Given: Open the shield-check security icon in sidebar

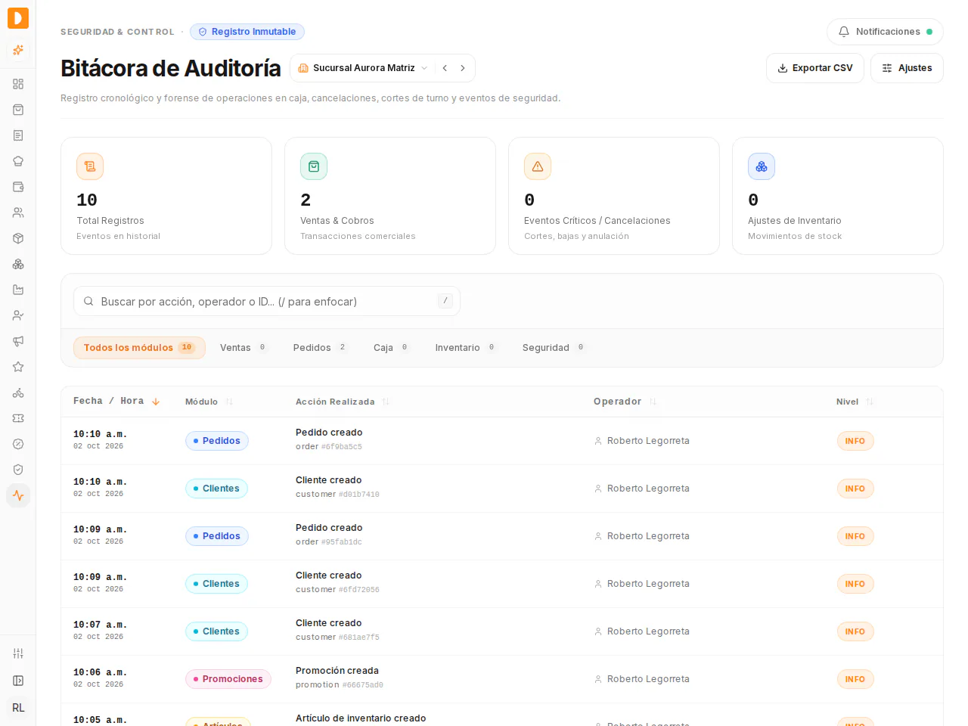Looking at the screenshot, I should [x=18, y=470].
